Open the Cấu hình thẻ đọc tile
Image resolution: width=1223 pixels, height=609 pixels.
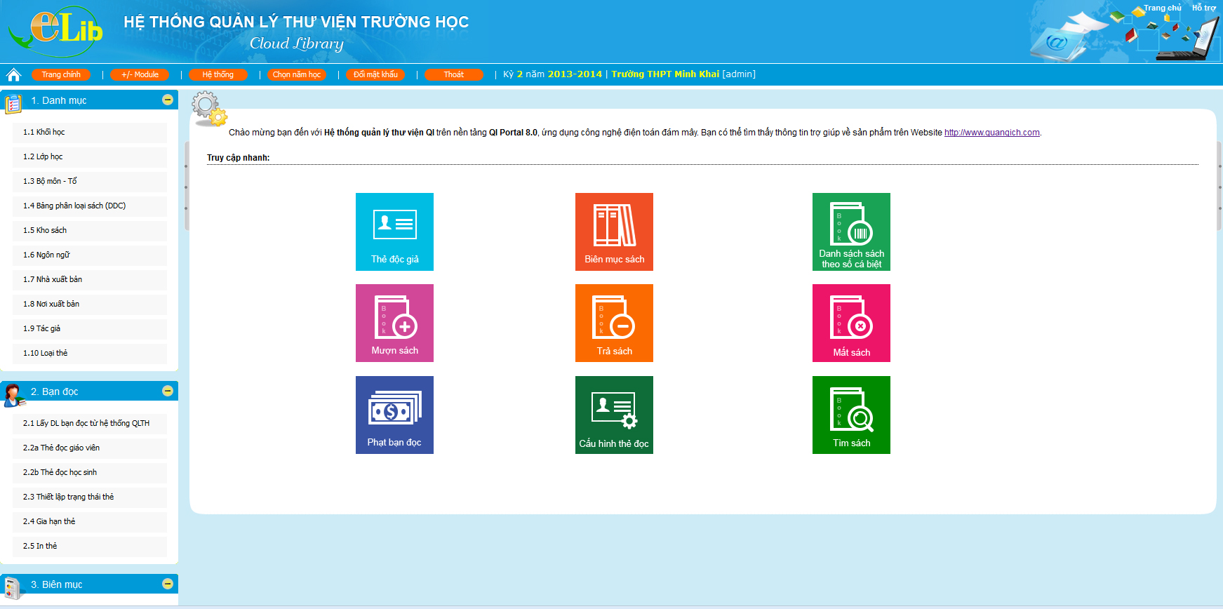tap(614, 415)
